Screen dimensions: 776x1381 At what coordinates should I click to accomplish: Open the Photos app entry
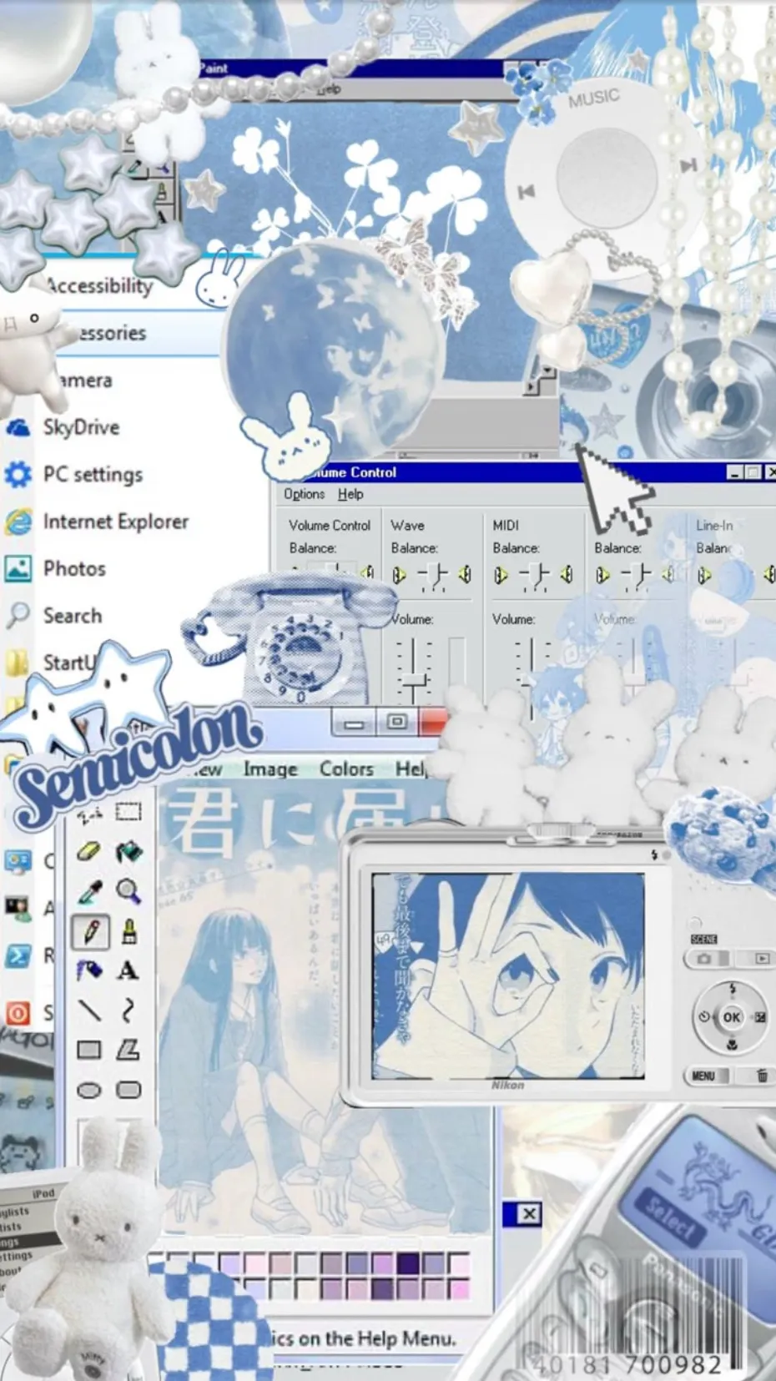pos(55,569)
